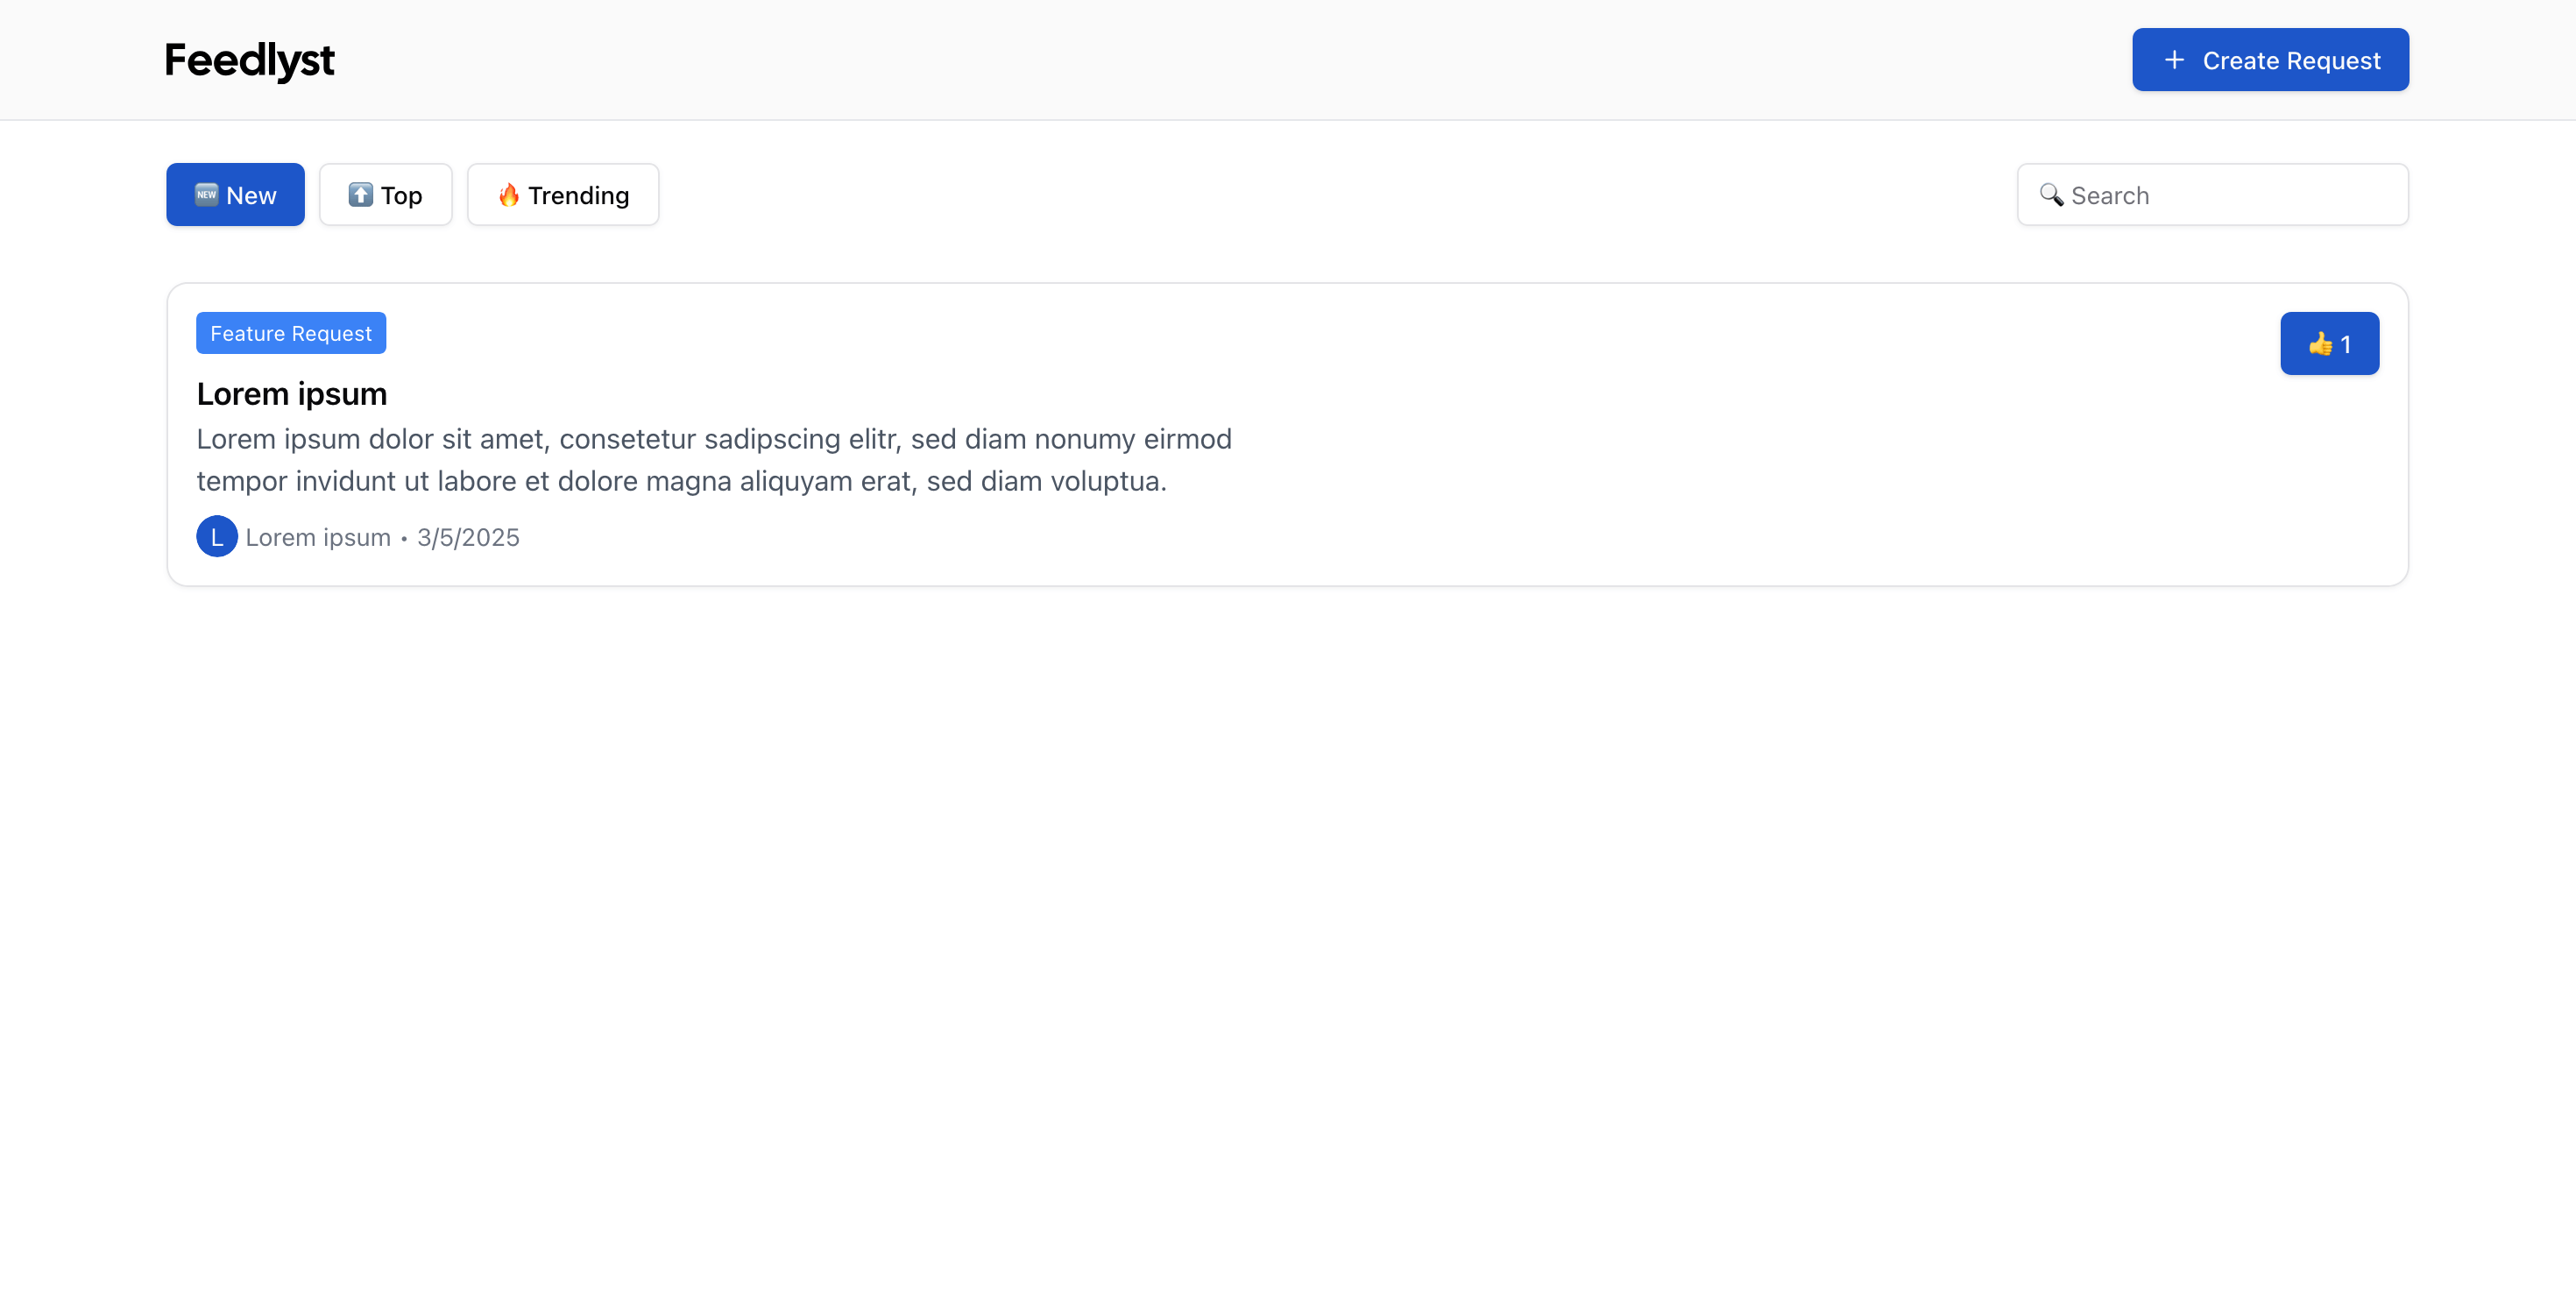
Task: Switch to the Trending tab
Action: click(563, 195)
